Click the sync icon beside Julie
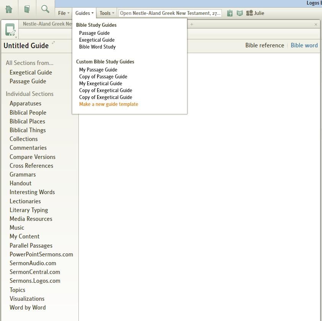Image resolution: width=322 pixels, height=321 pixels. pos(239,13)
